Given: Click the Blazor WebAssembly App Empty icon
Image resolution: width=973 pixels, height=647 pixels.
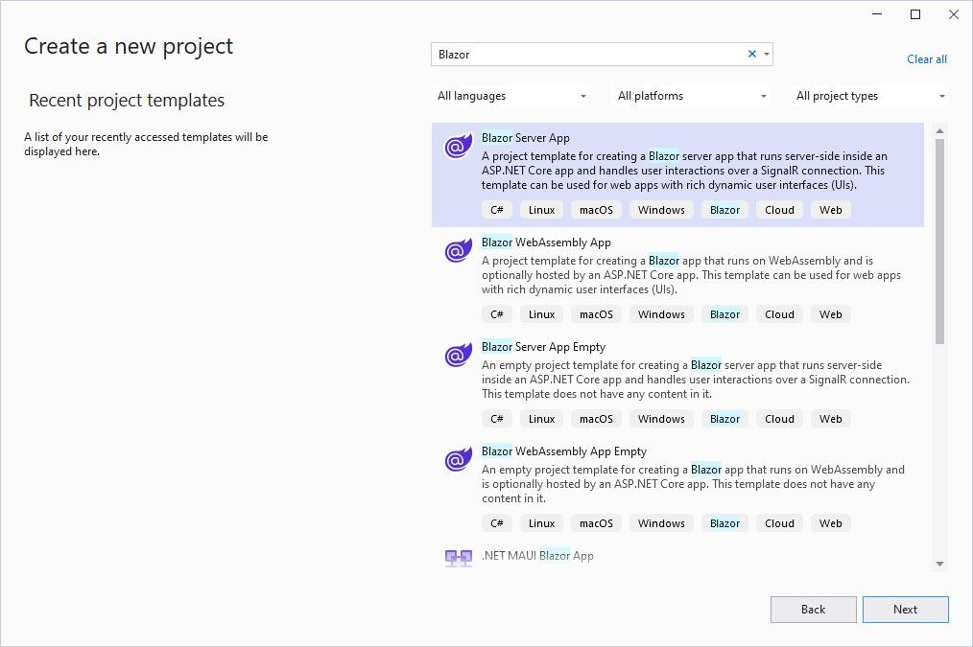Looking at the screenshot, I should pos(457,460).
